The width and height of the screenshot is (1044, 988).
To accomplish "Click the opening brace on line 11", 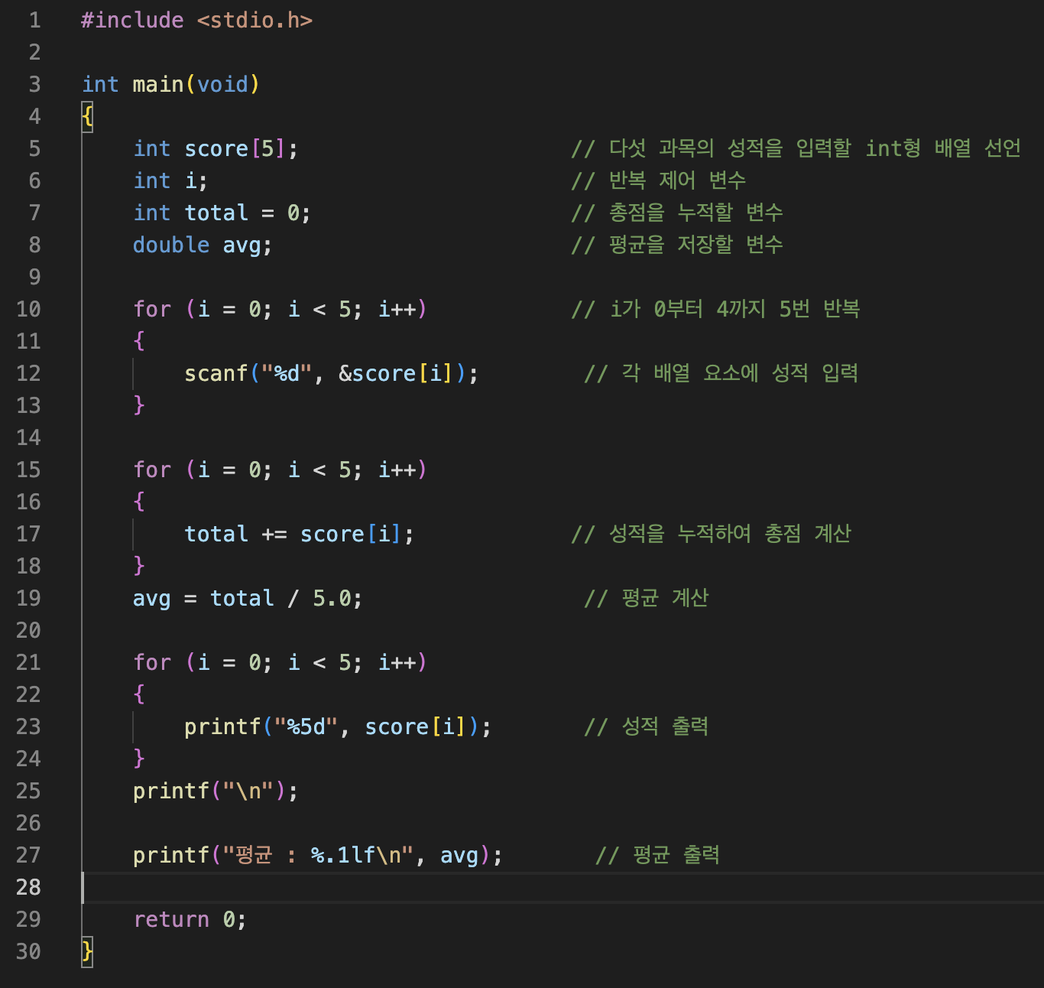I will pyautogui.click(x=139, y=341).
